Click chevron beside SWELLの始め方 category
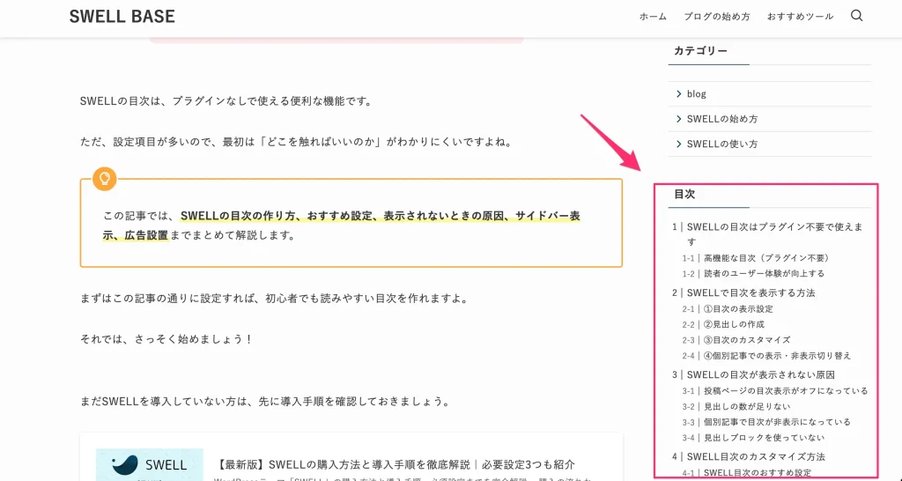This screenshot has height=481, width=902. [x=679, y=119]
